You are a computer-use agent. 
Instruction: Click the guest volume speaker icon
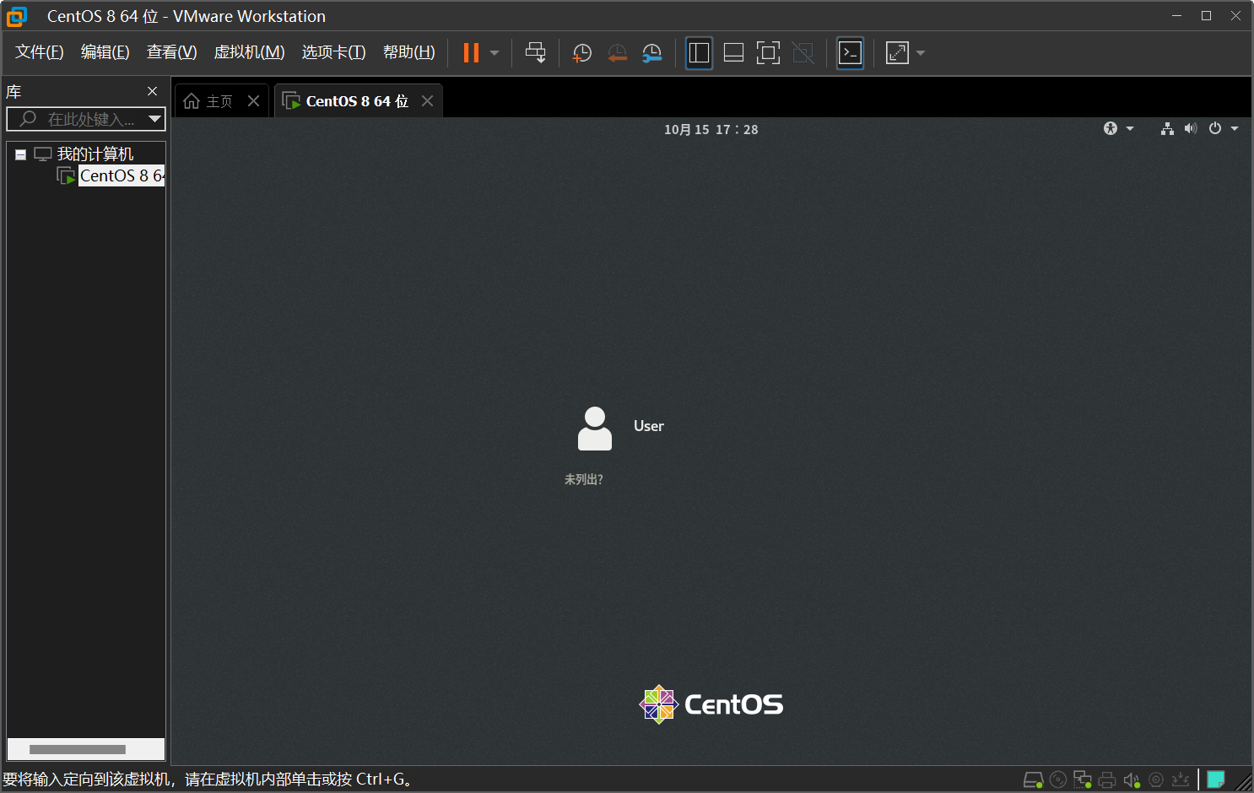(1191, 128)
